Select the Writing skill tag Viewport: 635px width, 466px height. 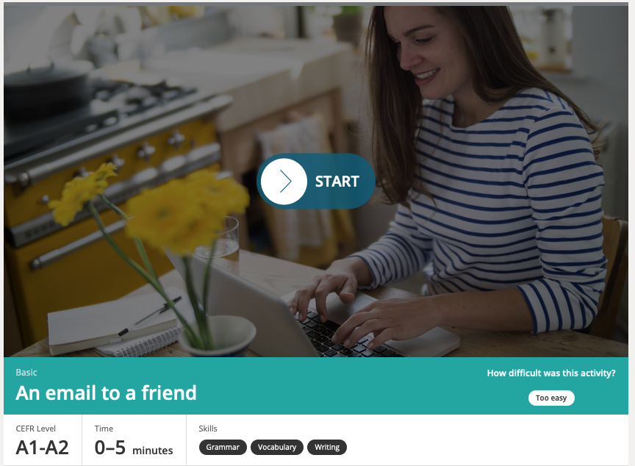327,448
